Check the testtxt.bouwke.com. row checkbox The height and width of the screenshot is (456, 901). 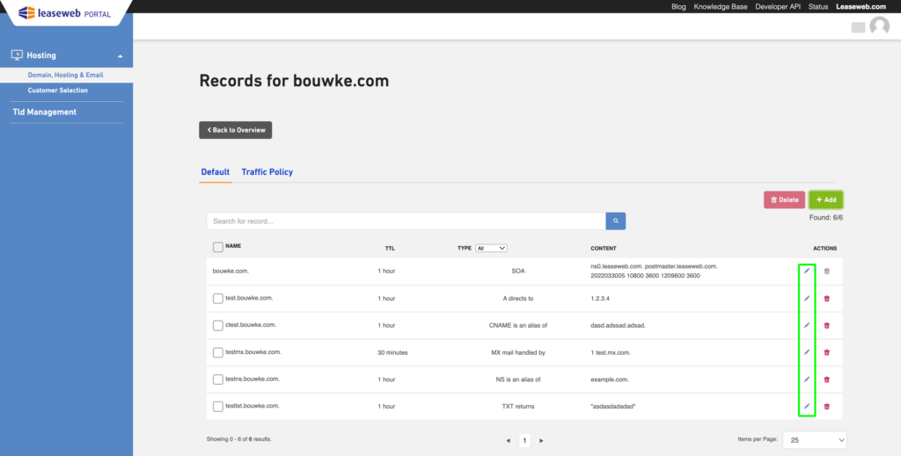coord(218,406)
